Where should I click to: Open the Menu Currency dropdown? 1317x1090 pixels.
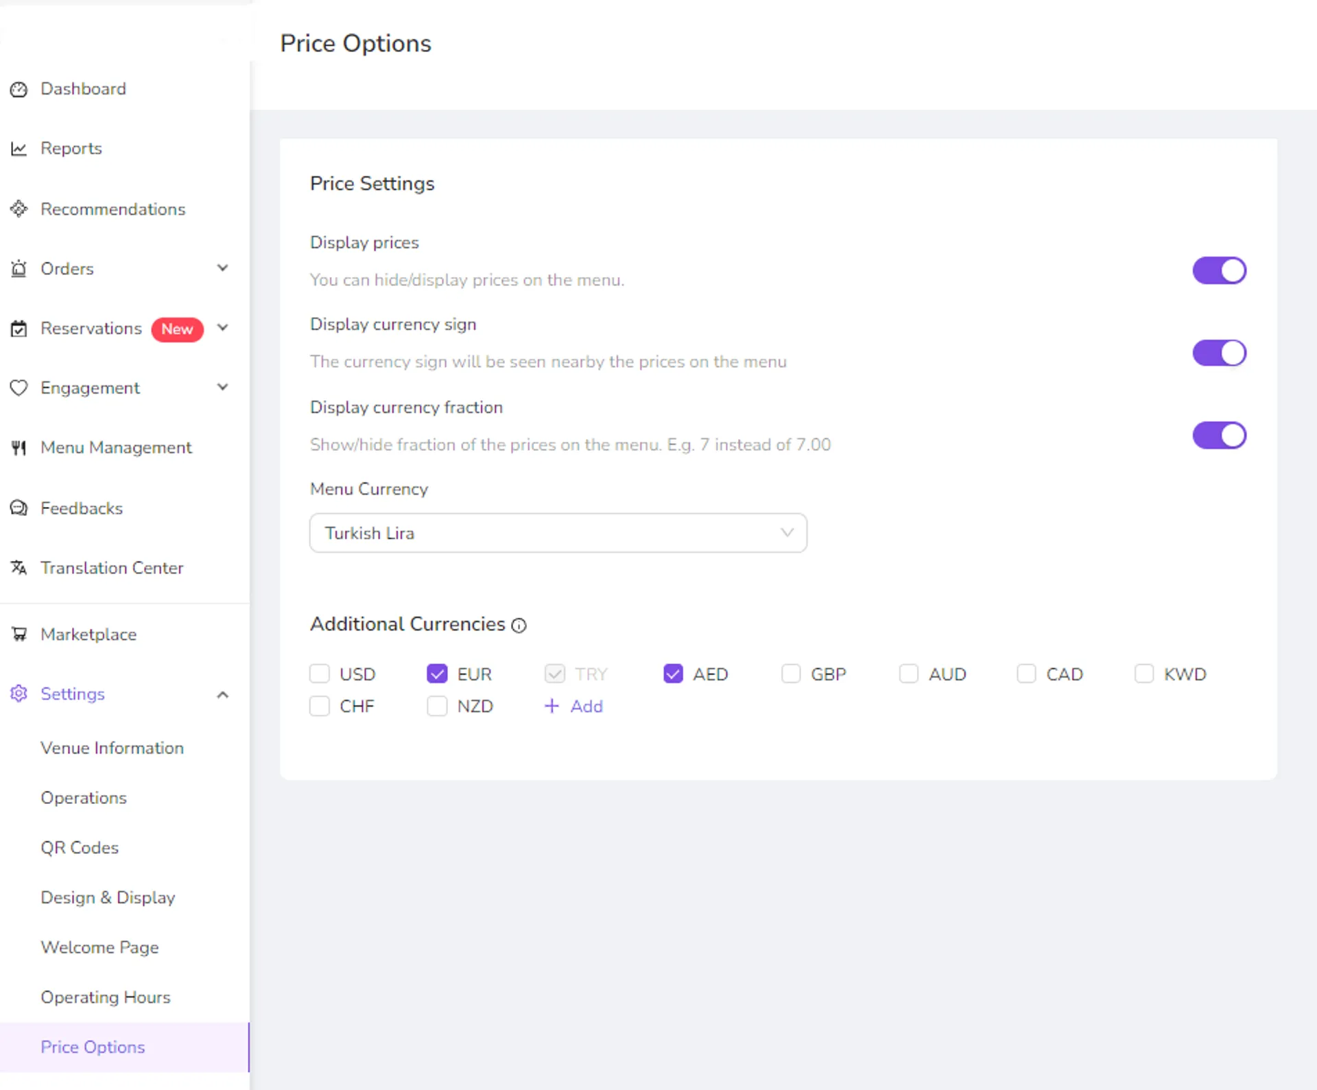558,533
